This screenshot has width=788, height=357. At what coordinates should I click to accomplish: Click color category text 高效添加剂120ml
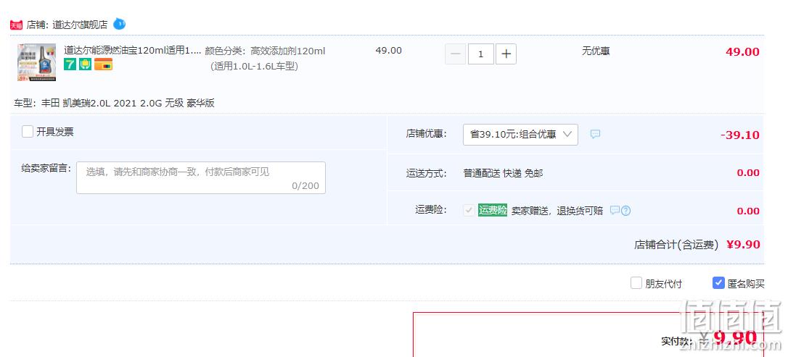point(288,51)
